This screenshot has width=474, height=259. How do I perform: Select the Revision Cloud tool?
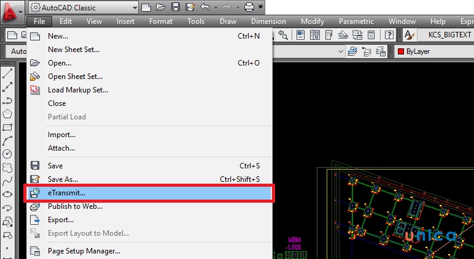tap(7, 167)
